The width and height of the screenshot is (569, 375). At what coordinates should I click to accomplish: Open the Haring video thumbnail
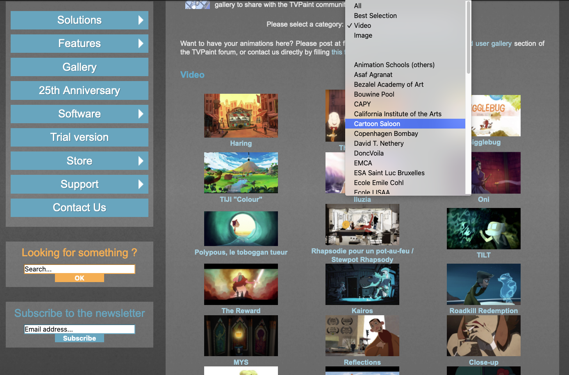pyautogui.click(x=241, y=115)
